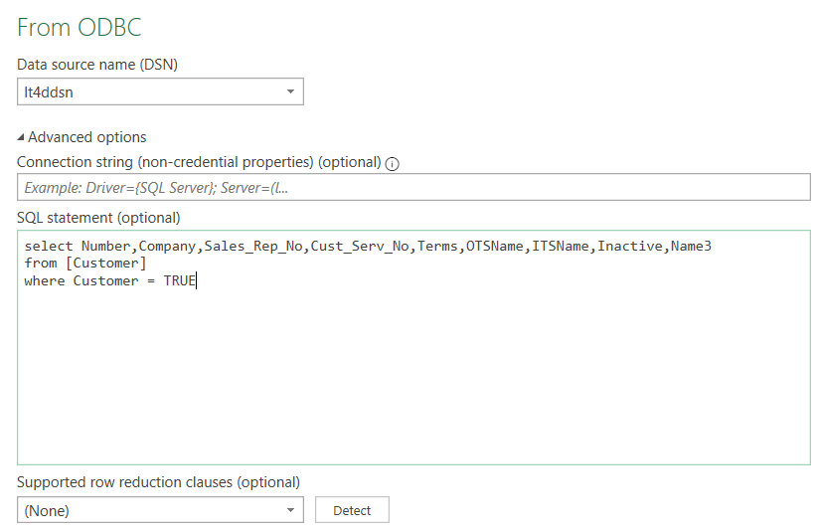Click the 'From ODBC' title
The image size is (818, 532).
coord(80,27)
